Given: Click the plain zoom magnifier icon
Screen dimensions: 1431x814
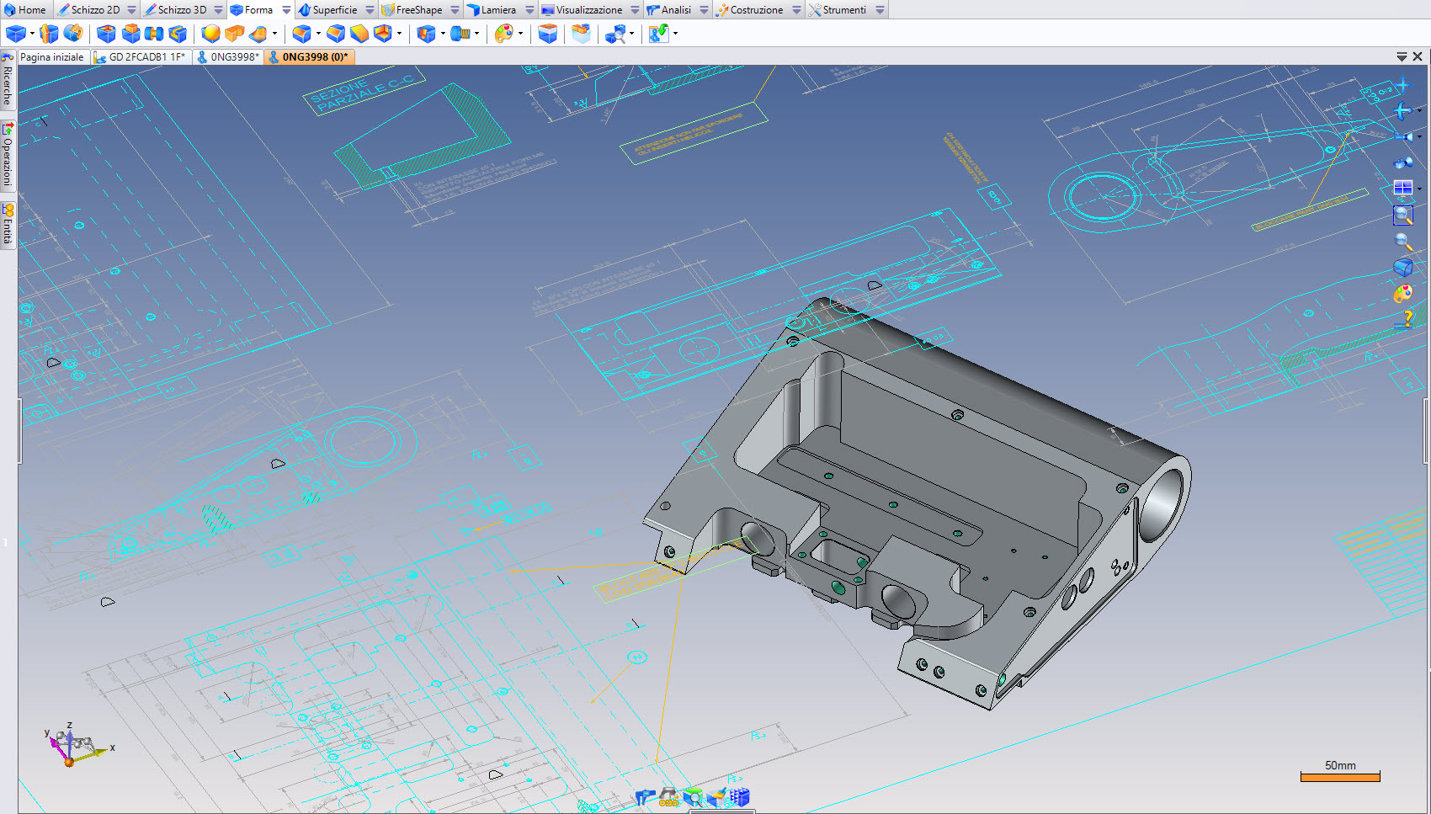Looking at the screenshot, I should pyautogui.click(x=1402, y=242).
